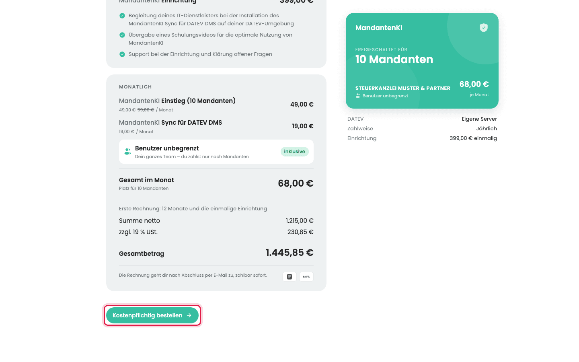Image resolution: width=579 pixels, height=362 pixels.
Task: Click '399,00 € einmalig' value
Action: pos(473,138)
